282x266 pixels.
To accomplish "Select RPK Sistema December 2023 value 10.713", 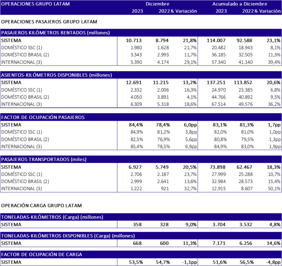I will [x=133, y=40].
